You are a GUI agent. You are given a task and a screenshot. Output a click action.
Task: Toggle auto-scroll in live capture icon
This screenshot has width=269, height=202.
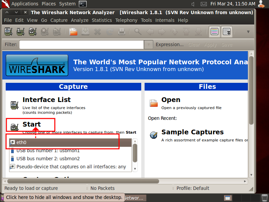tap(226, 31)
